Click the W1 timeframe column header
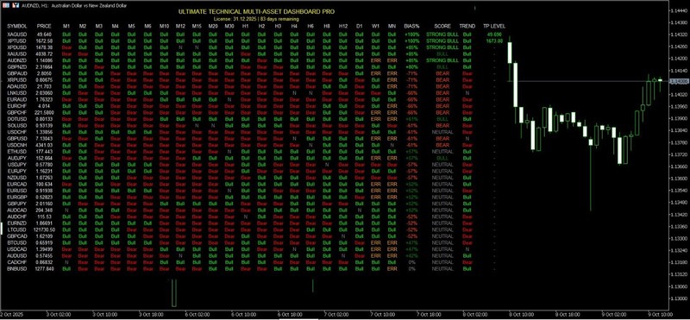Image resolution: width=690 pixels, height=320 pixels. click(x=376, y=27)
